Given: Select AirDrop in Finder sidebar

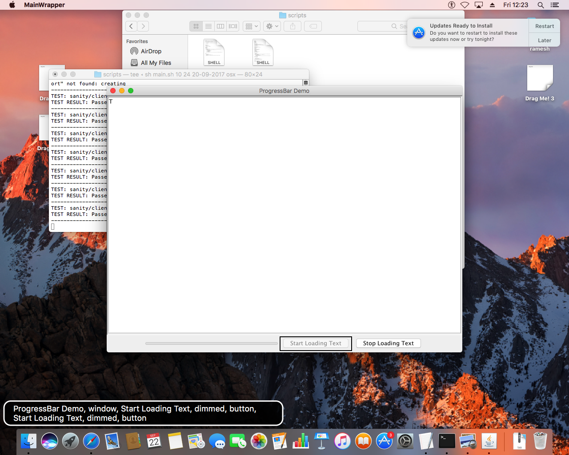Looking at the screenshot, I should click(x=151, y=52).
